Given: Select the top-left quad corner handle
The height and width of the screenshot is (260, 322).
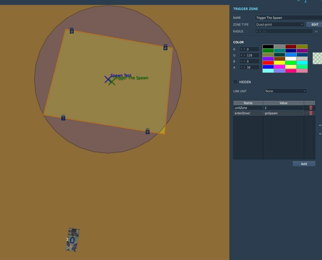Looking at the screenshot, I should pos(72,31).
